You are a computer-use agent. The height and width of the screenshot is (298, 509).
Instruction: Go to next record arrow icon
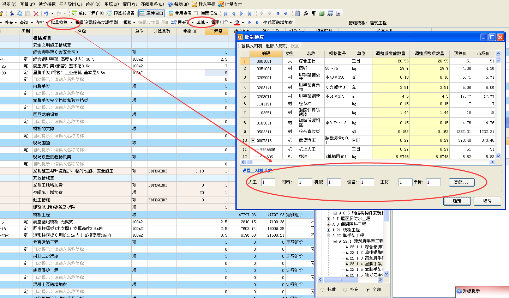(241, 13)
